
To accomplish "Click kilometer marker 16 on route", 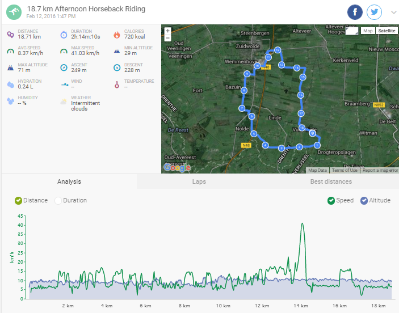I will 300,95.
